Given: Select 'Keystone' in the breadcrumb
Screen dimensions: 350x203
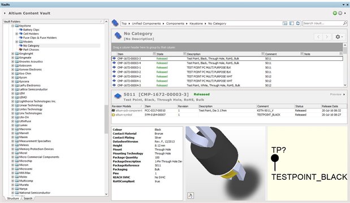Looking at the screenshot, I should coord(196,23).
